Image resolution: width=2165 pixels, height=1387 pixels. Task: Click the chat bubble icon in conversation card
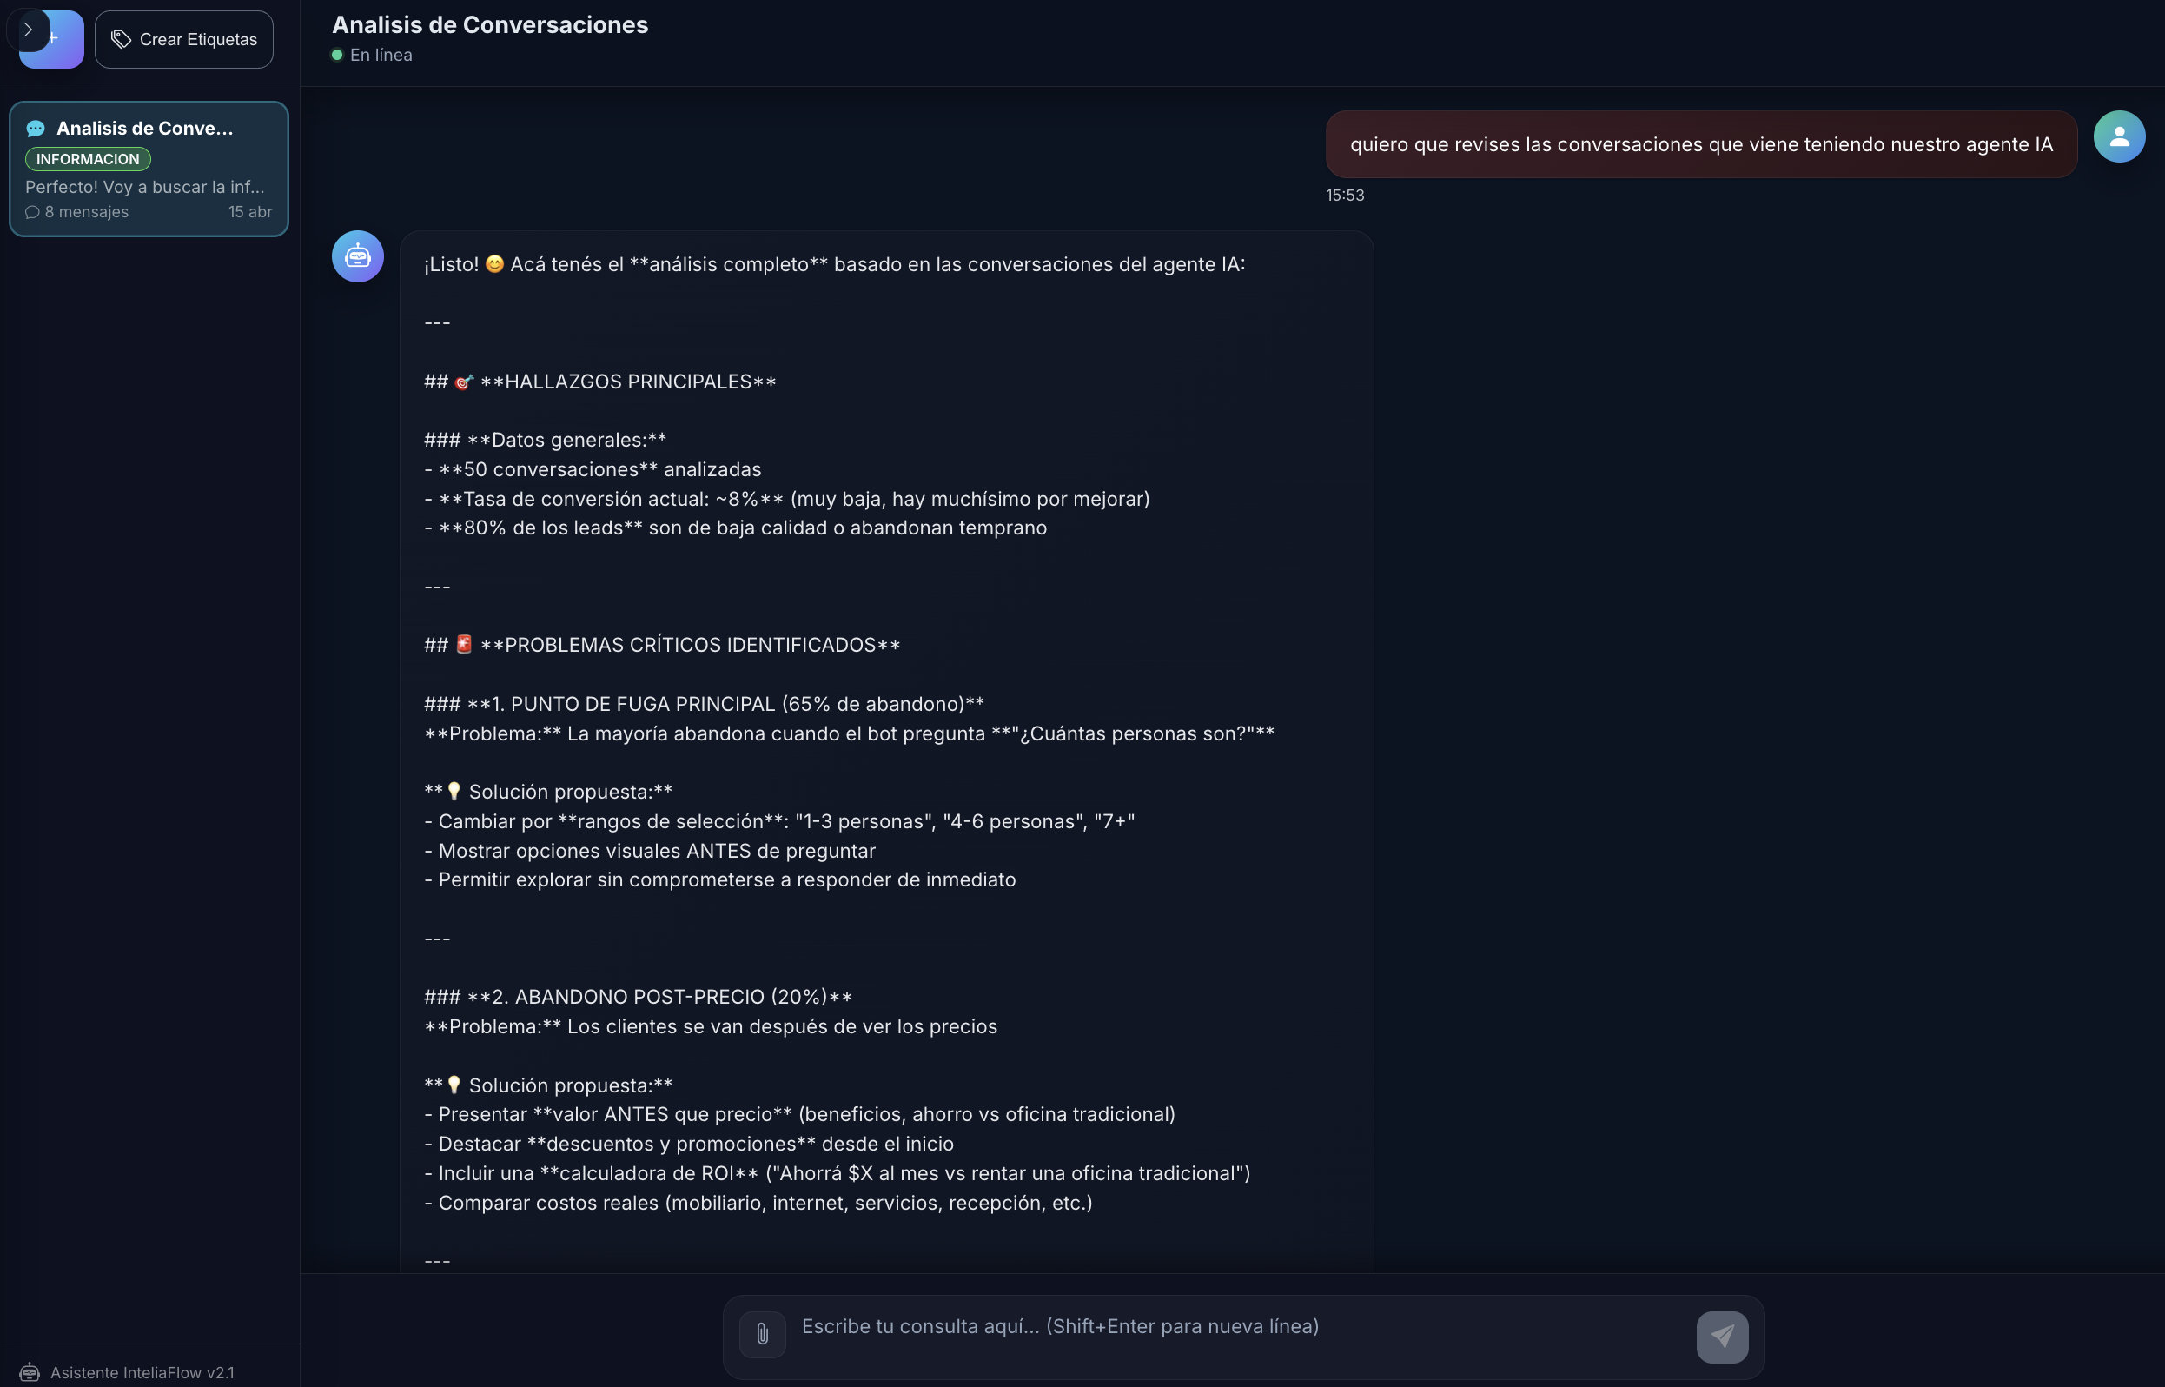pyautogui.click(x=36, y=129)
